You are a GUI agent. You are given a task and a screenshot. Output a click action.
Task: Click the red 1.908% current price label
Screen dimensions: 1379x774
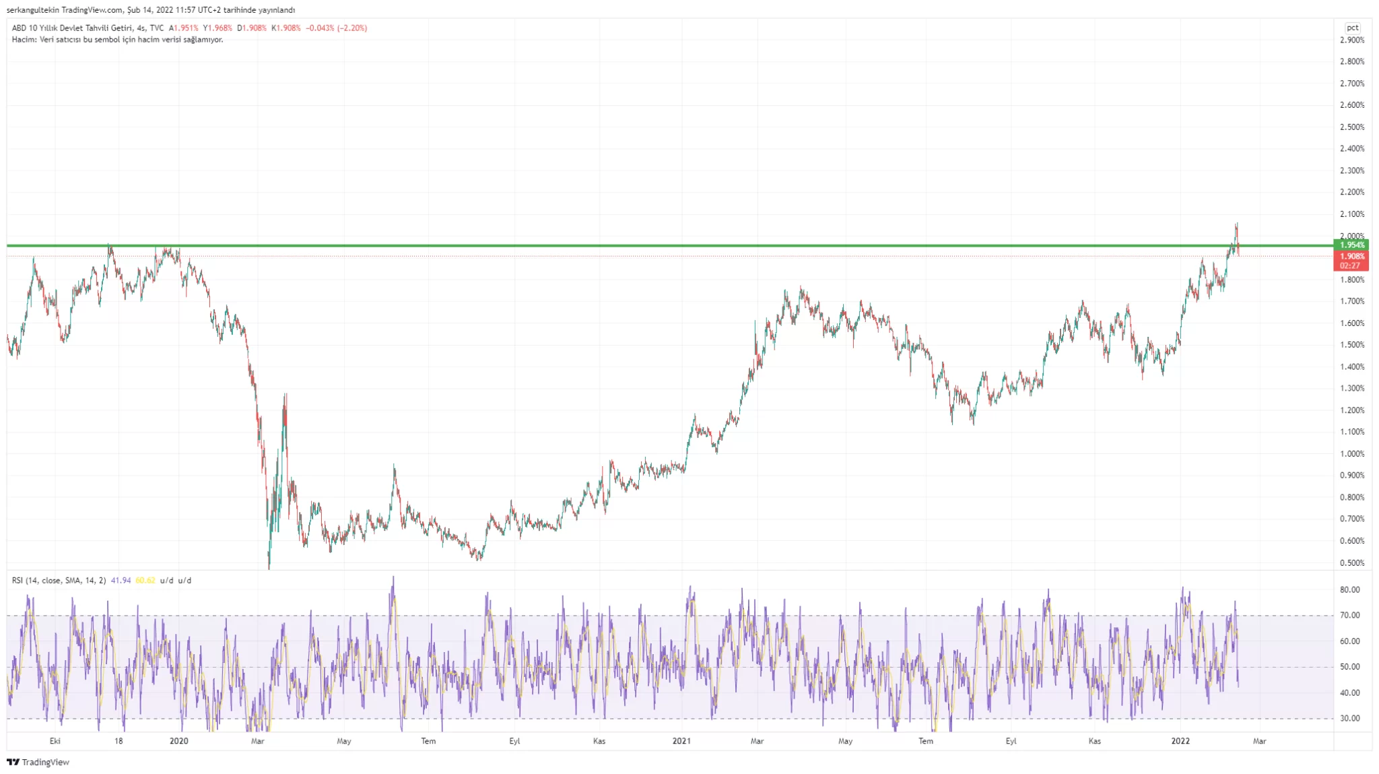pyautogui.click(x=1351, y=256)
